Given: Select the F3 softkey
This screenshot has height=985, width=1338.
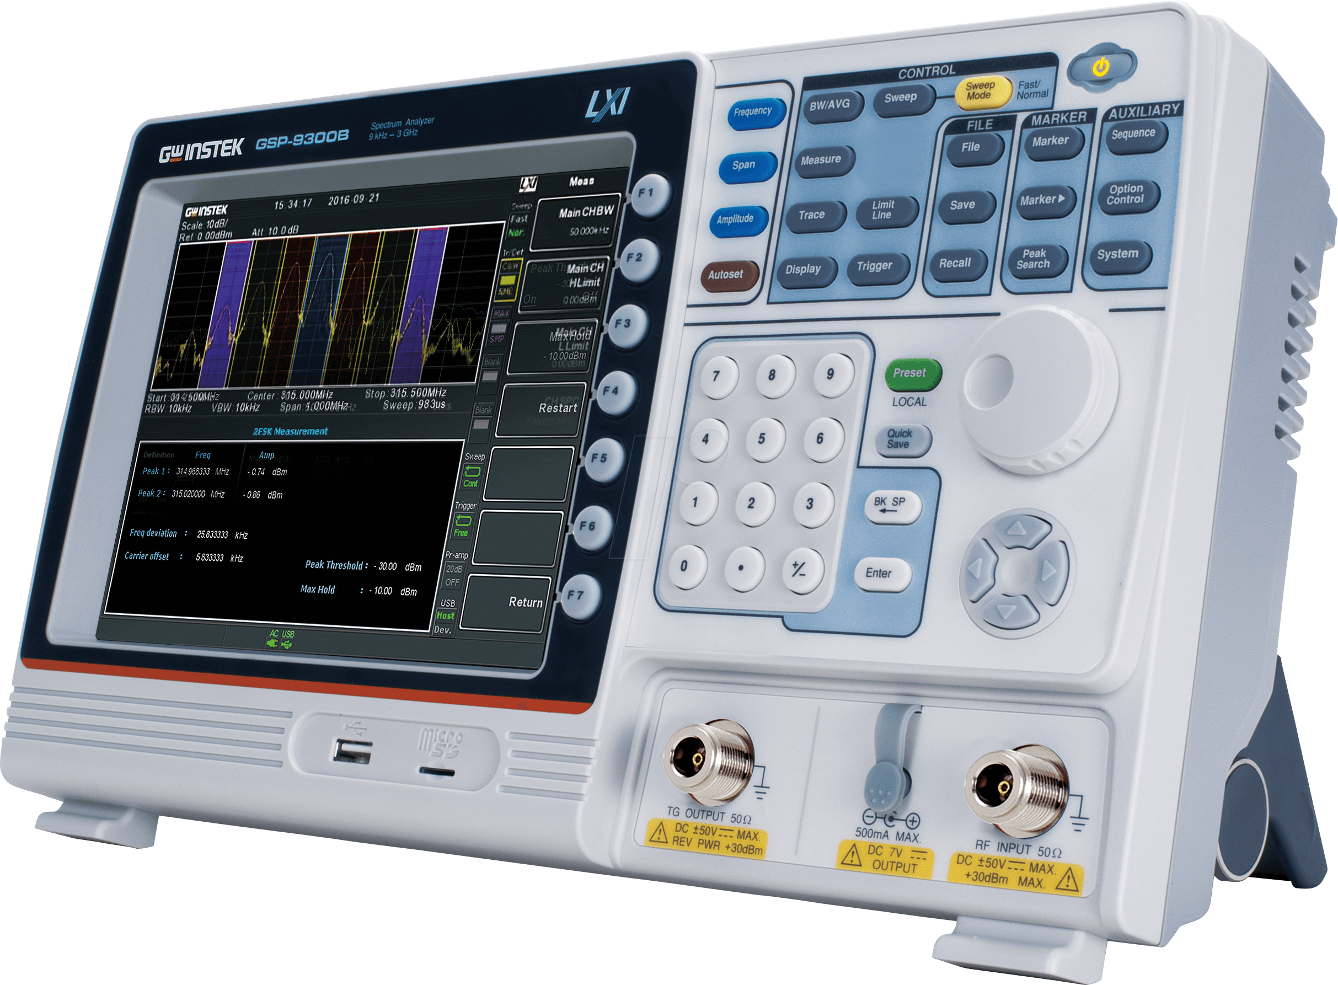Looking at the screenshot, I should [627, 326].
